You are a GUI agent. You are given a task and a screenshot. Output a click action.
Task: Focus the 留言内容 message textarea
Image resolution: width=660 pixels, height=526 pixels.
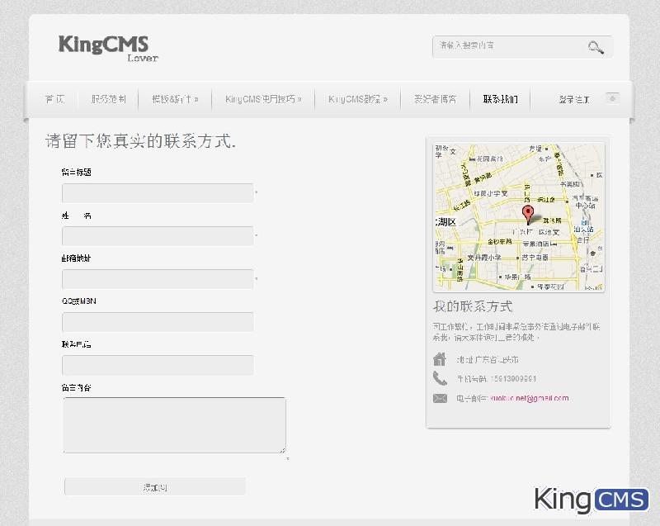point(175,425)
